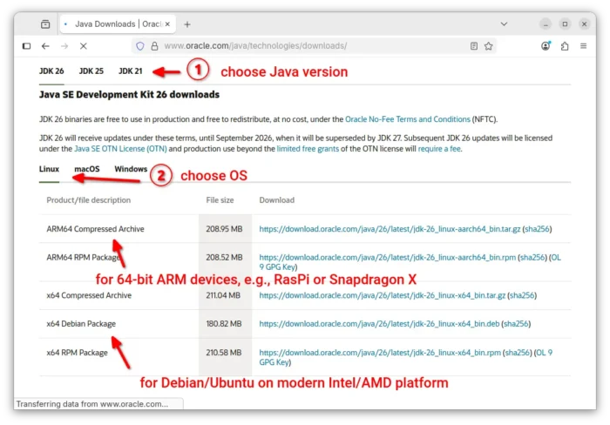Open a new tab with plus button
The width and height of the screenshot is (610, 425).
click(187, 24)
